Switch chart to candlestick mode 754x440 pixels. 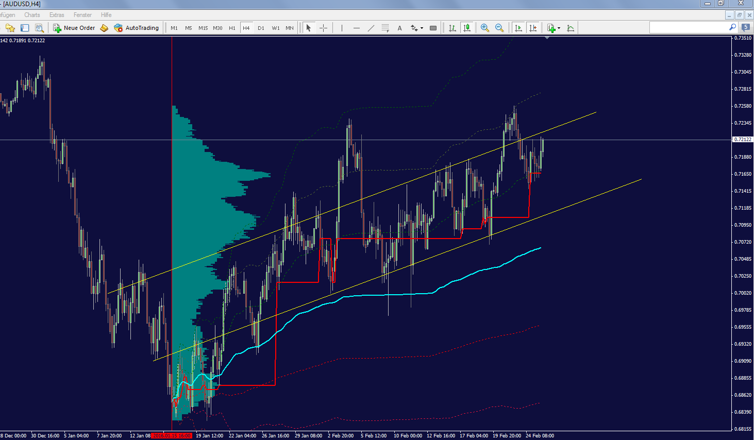pyautogui.click(x=466, y=28)
